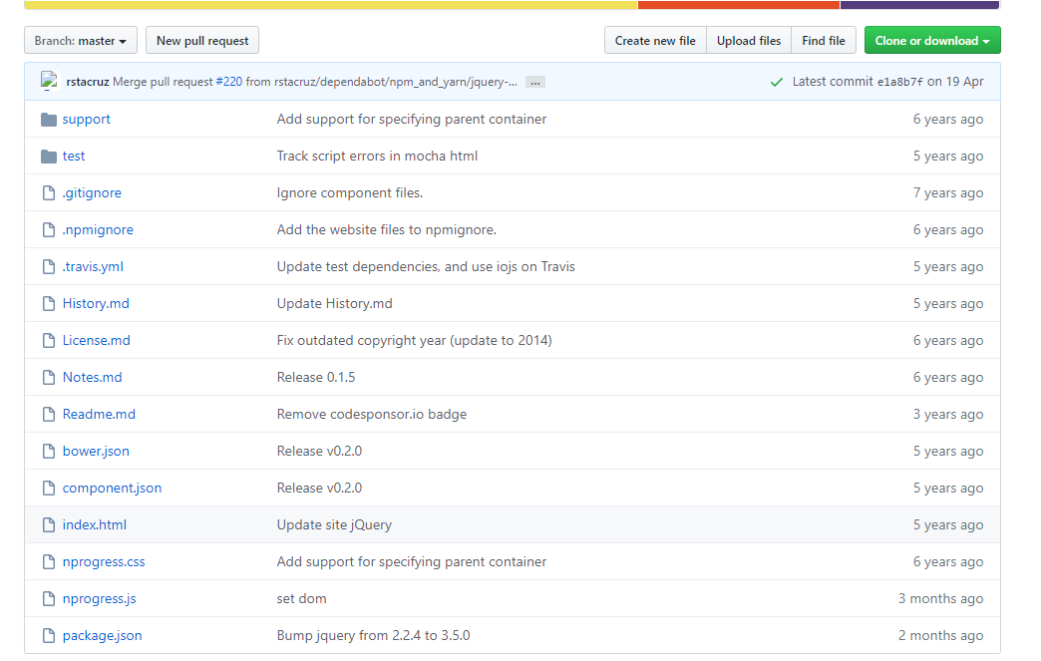The image size is (1041, 661).
Task: Open the Clone or download dropdown
Action: (932, 41)
